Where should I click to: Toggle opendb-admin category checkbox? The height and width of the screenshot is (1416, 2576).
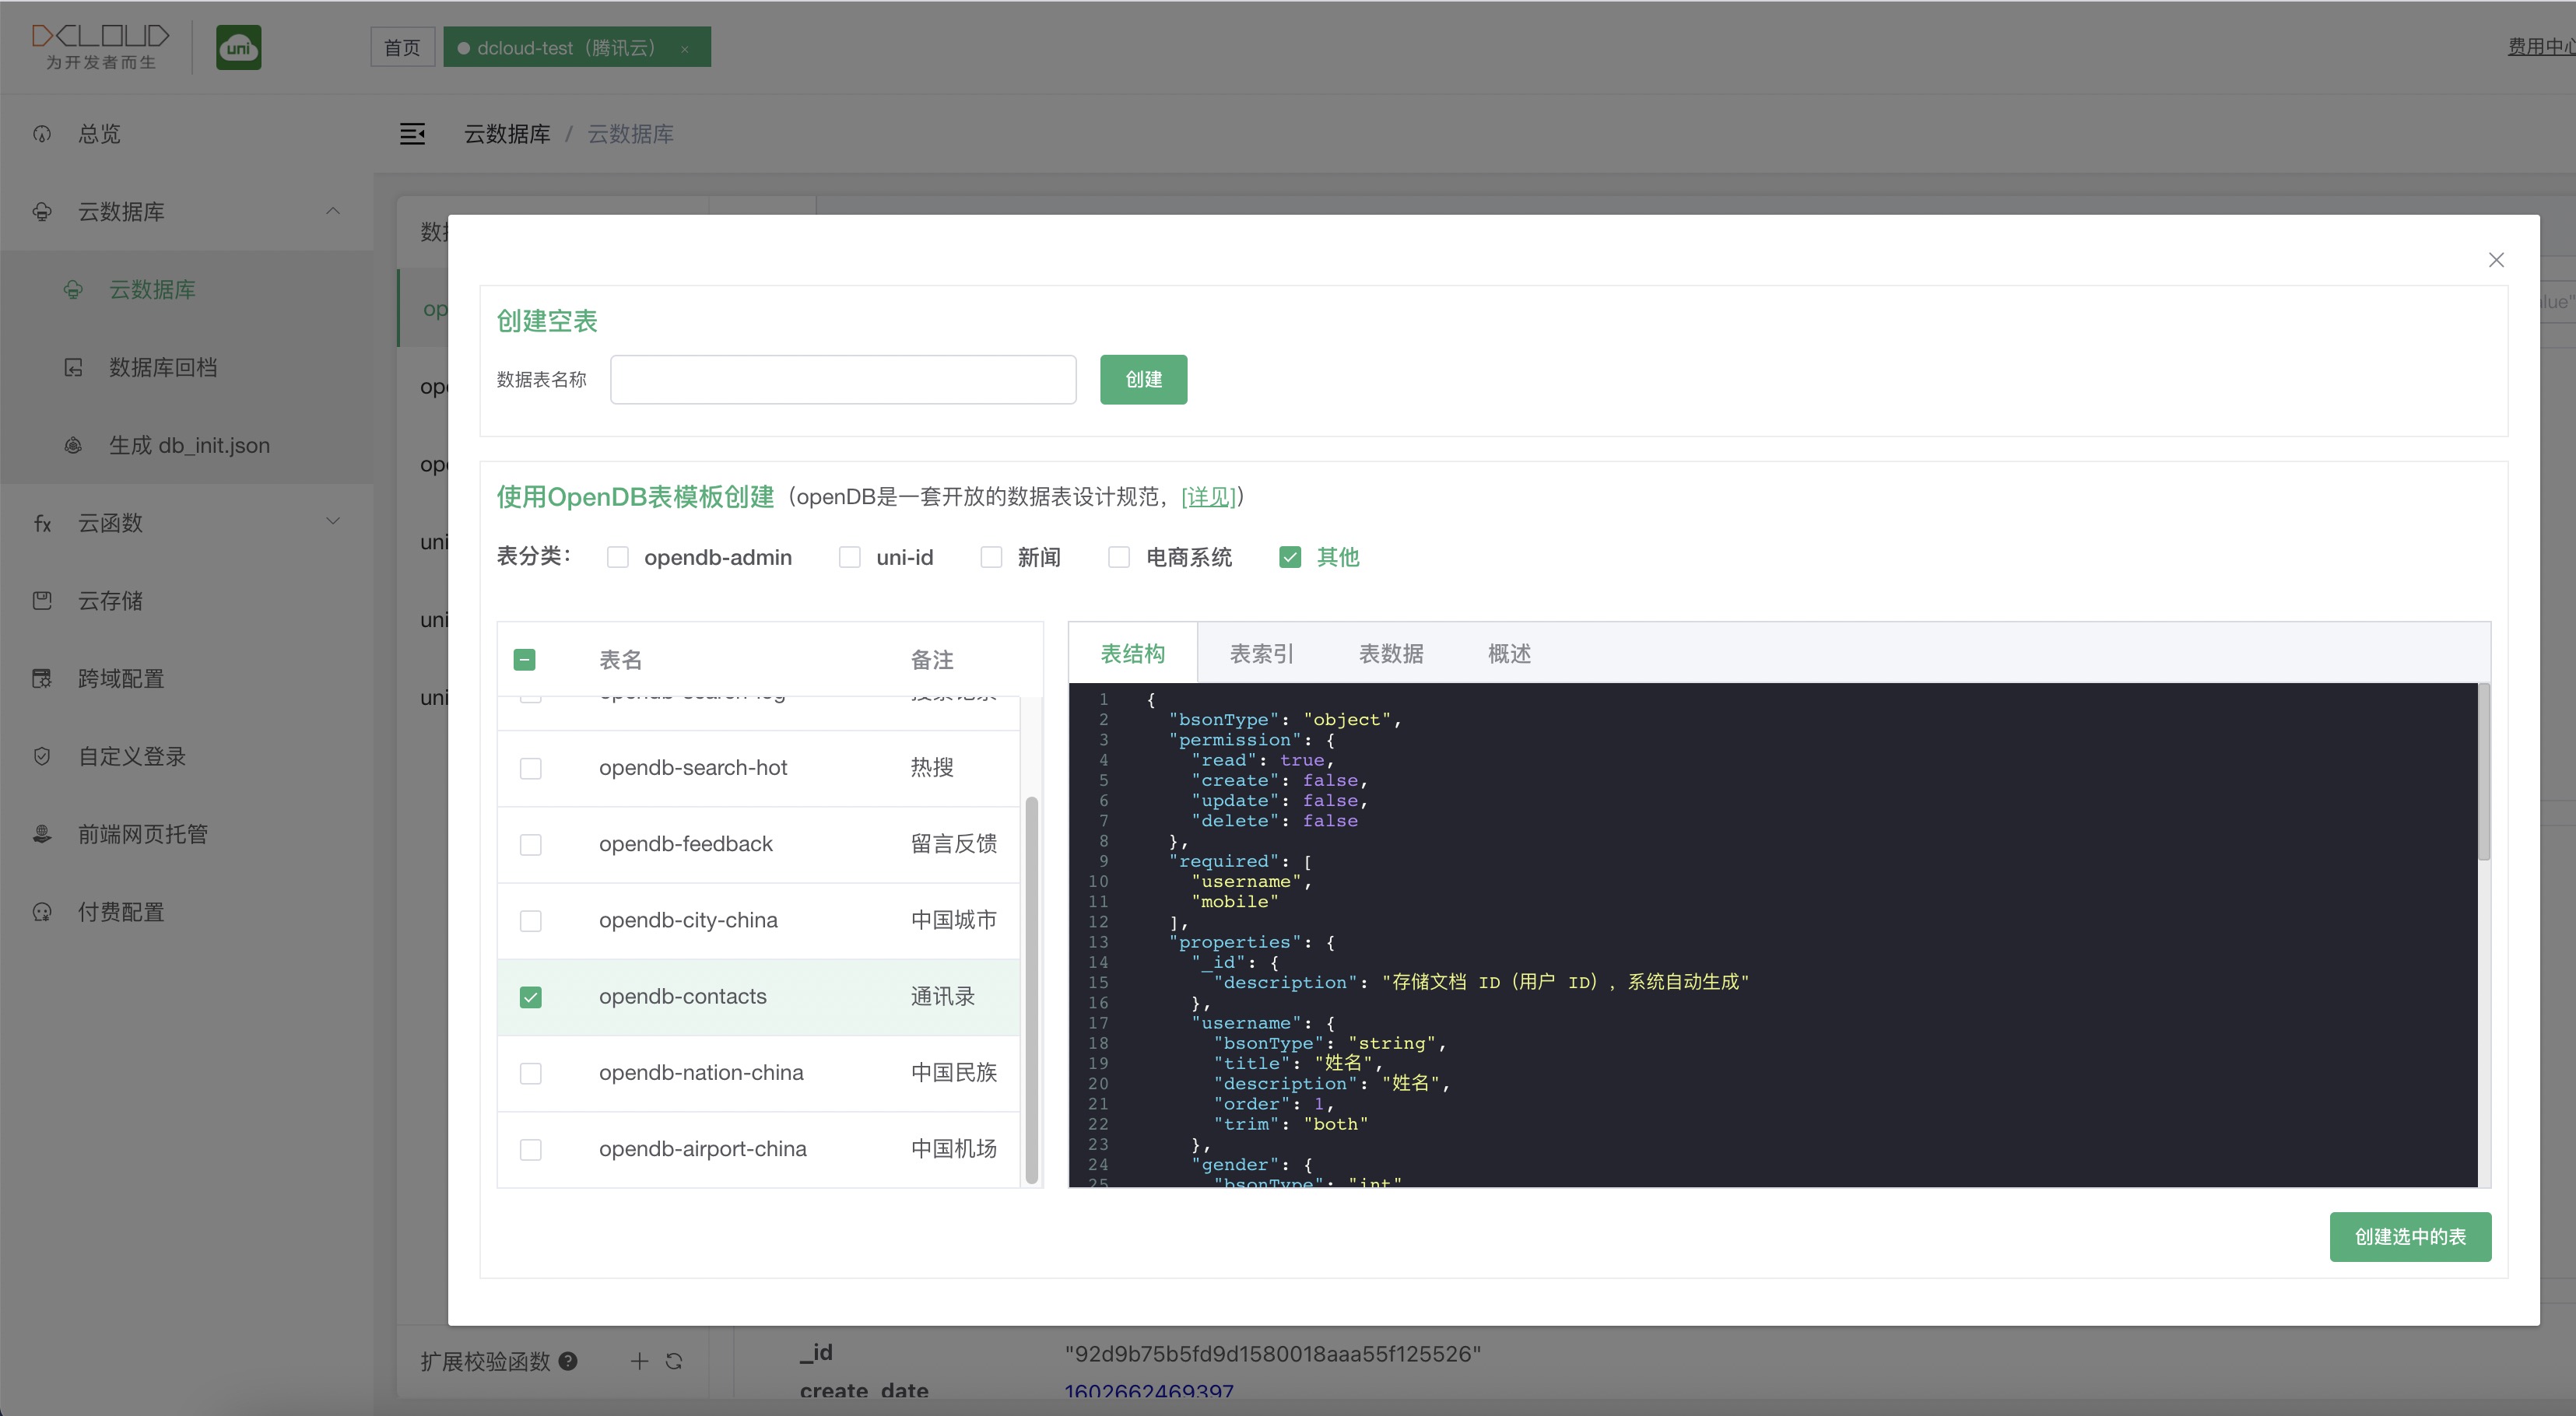[x=618, y=557]
